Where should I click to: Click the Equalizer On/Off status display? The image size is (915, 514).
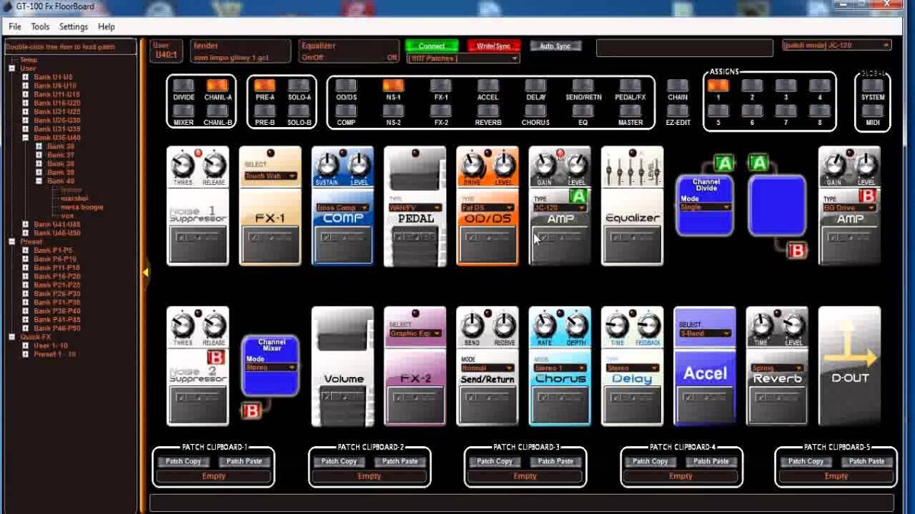click(x=349, y=51)
